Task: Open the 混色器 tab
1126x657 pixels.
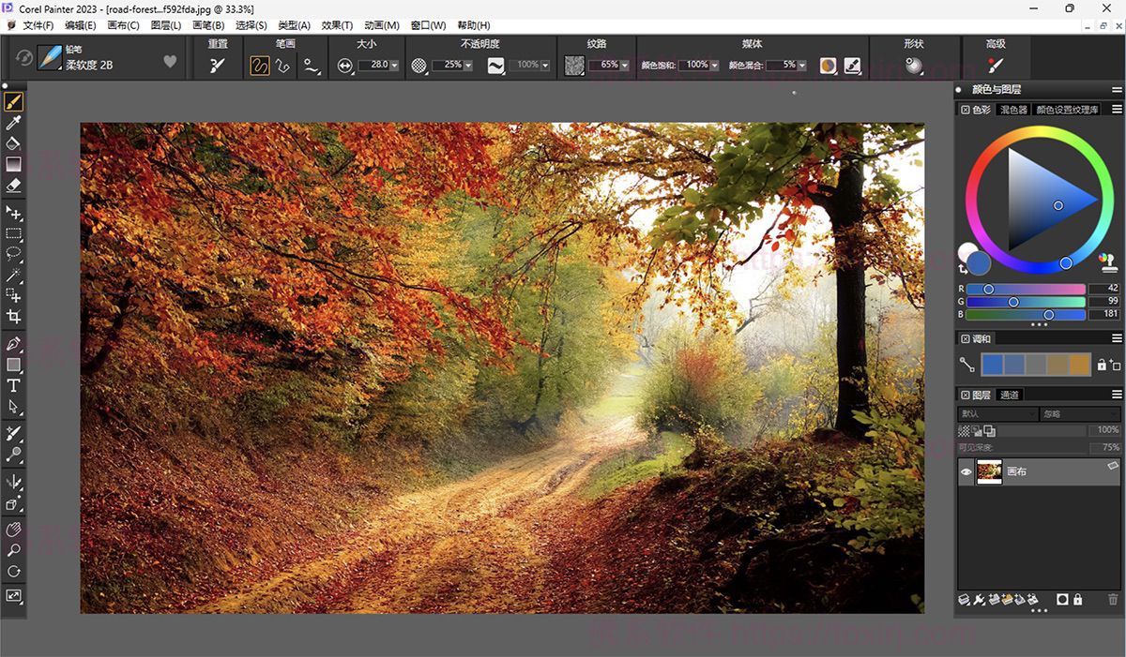Action: [1012, 110]
